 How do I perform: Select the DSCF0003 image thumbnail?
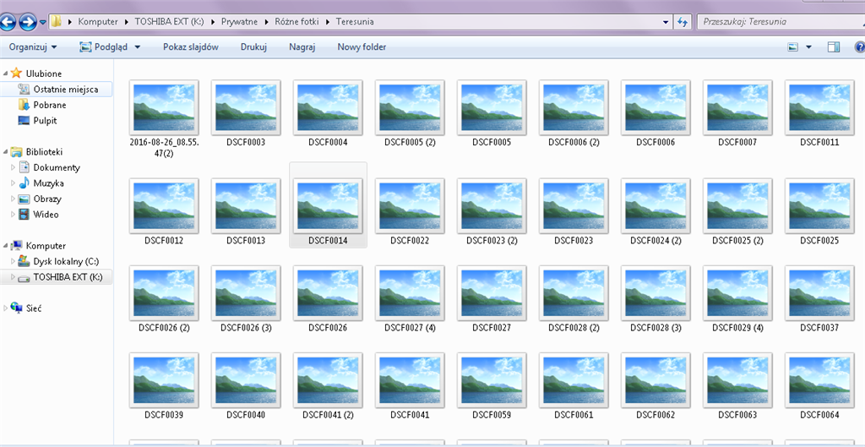[x=246, y=107]
